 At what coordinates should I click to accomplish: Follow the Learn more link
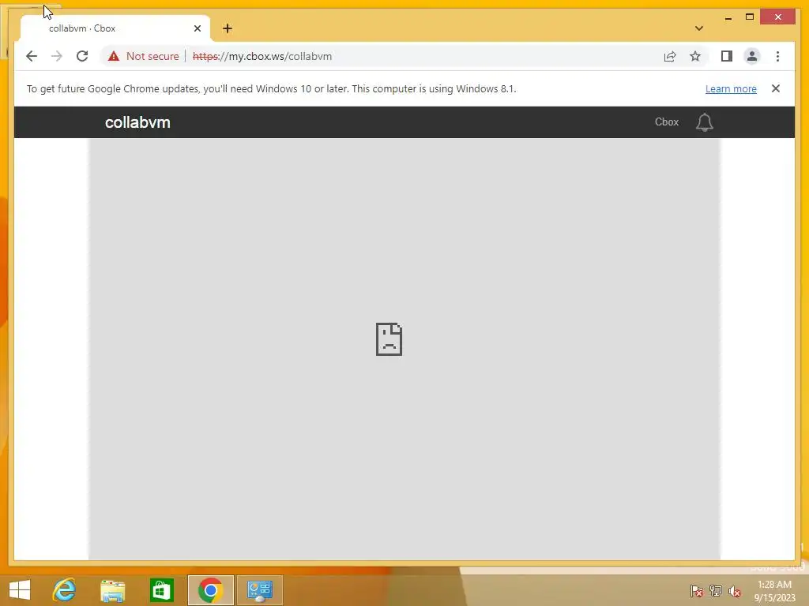click(731, 88)
